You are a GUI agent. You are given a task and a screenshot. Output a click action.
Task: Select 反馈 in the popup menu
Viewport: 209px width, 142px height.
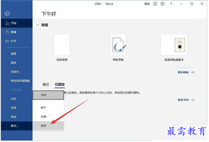pos(48,116)
